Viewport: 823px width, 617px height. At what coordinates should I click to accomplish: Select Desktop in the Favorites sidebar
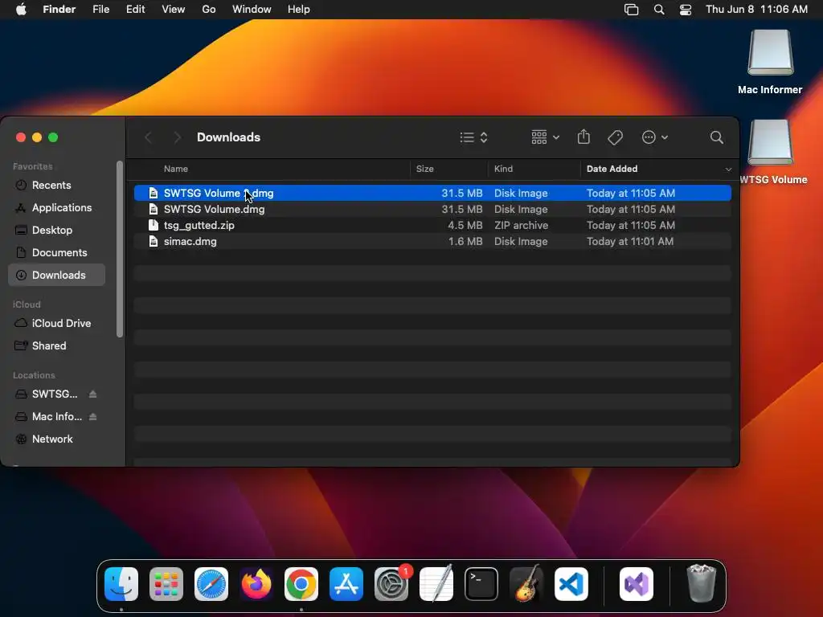57,231
